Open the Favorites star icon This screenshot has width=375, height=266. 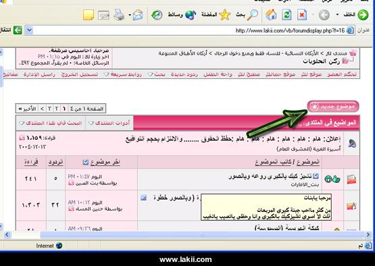[x=225, y=15]
